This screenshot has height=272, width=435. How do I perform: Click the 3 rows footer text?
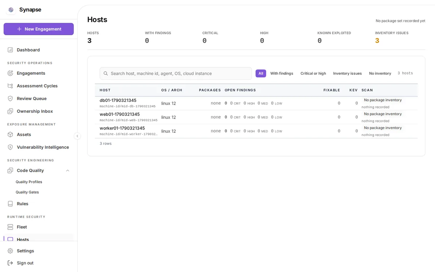tap(105, 144)
